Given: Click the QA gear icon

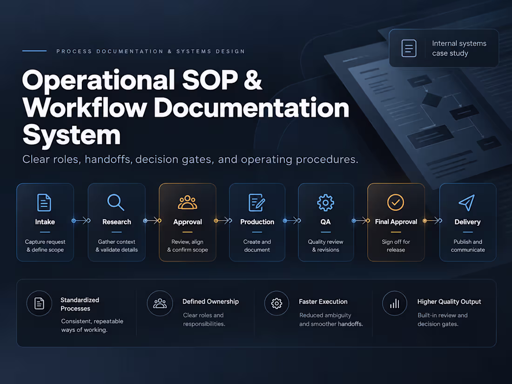Looking at the screenshot, I should [325, 203].
